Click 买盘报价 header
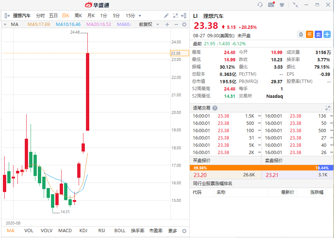The height and width of the screenshot is (238, 334). pyautogui.click(x=201, y=161)
